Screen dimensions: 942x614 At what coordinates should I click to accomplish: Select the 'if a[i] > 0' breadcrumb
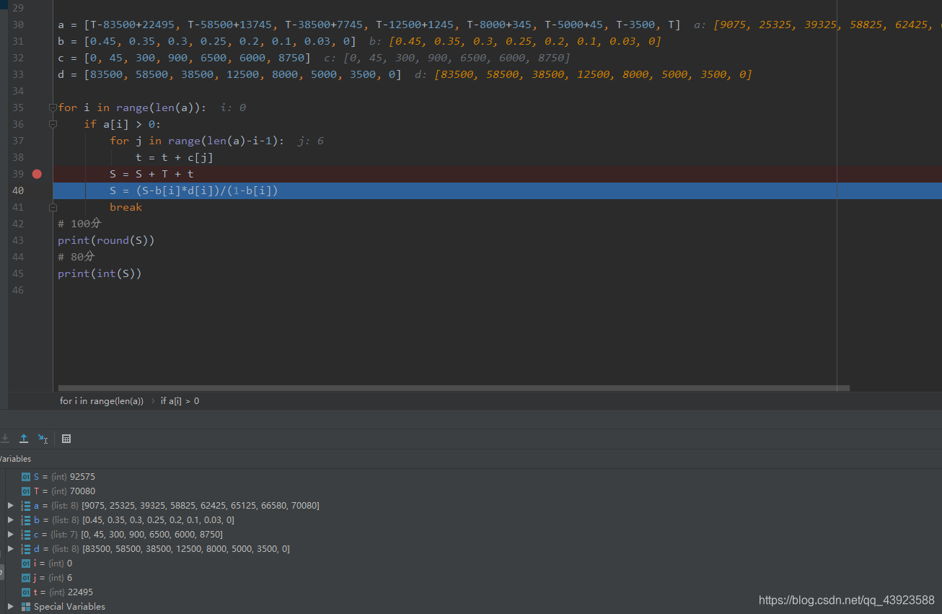click(180, 400)
